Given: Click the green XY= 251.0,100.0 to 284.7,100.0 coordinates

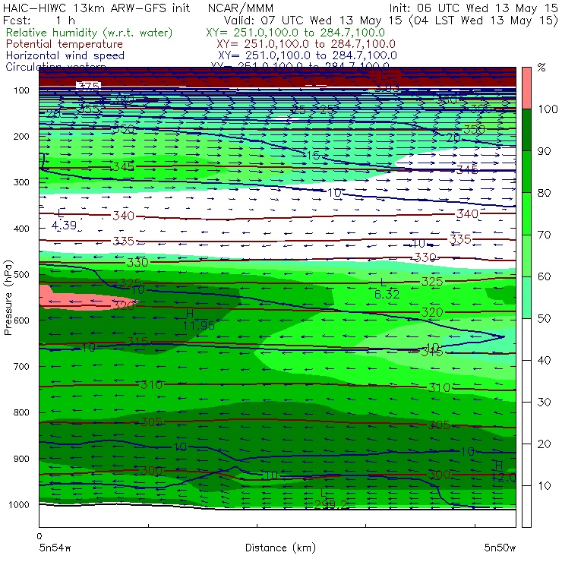Looking at the screenshot, I should point(295,33).
